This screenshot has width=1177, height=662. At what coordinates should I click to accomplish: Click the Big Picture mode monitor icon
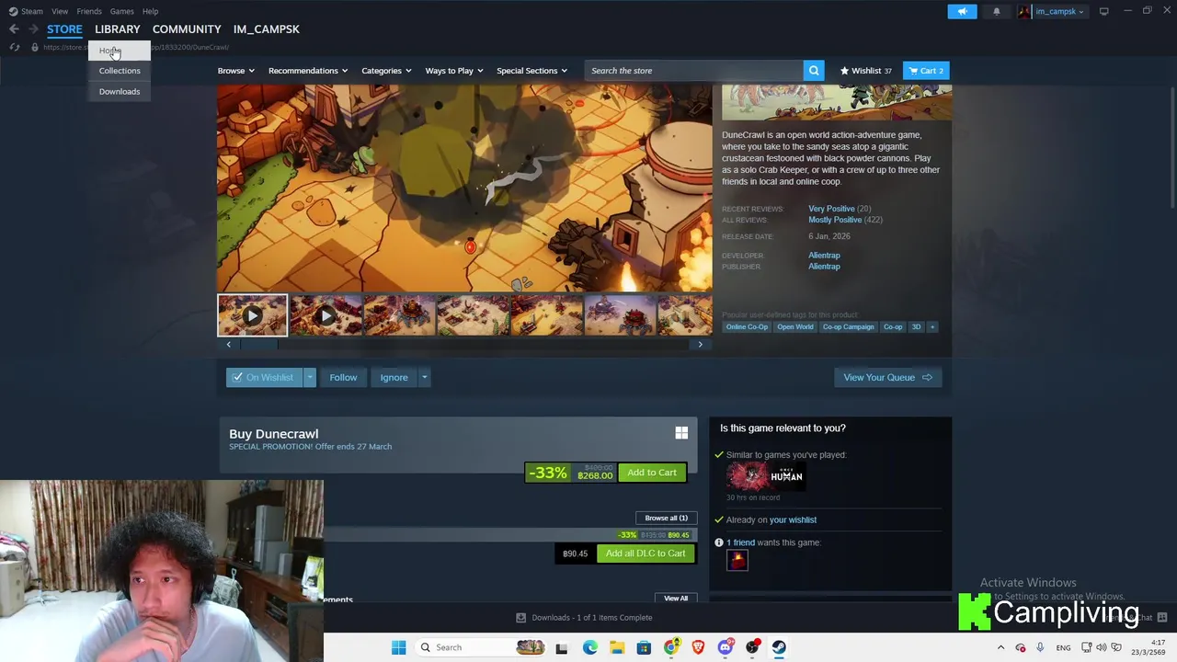[1103, 11]
